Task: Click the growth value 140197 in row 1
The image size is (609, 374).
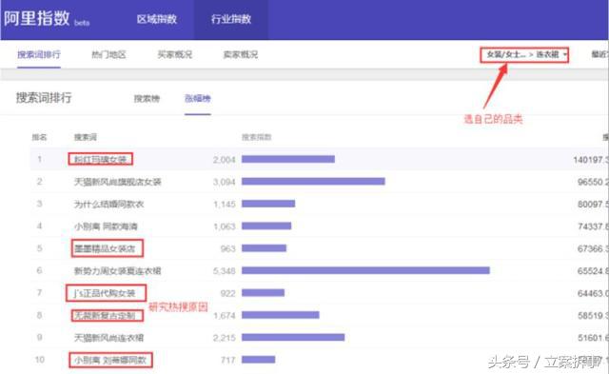Action: click(x=591, y=160)
